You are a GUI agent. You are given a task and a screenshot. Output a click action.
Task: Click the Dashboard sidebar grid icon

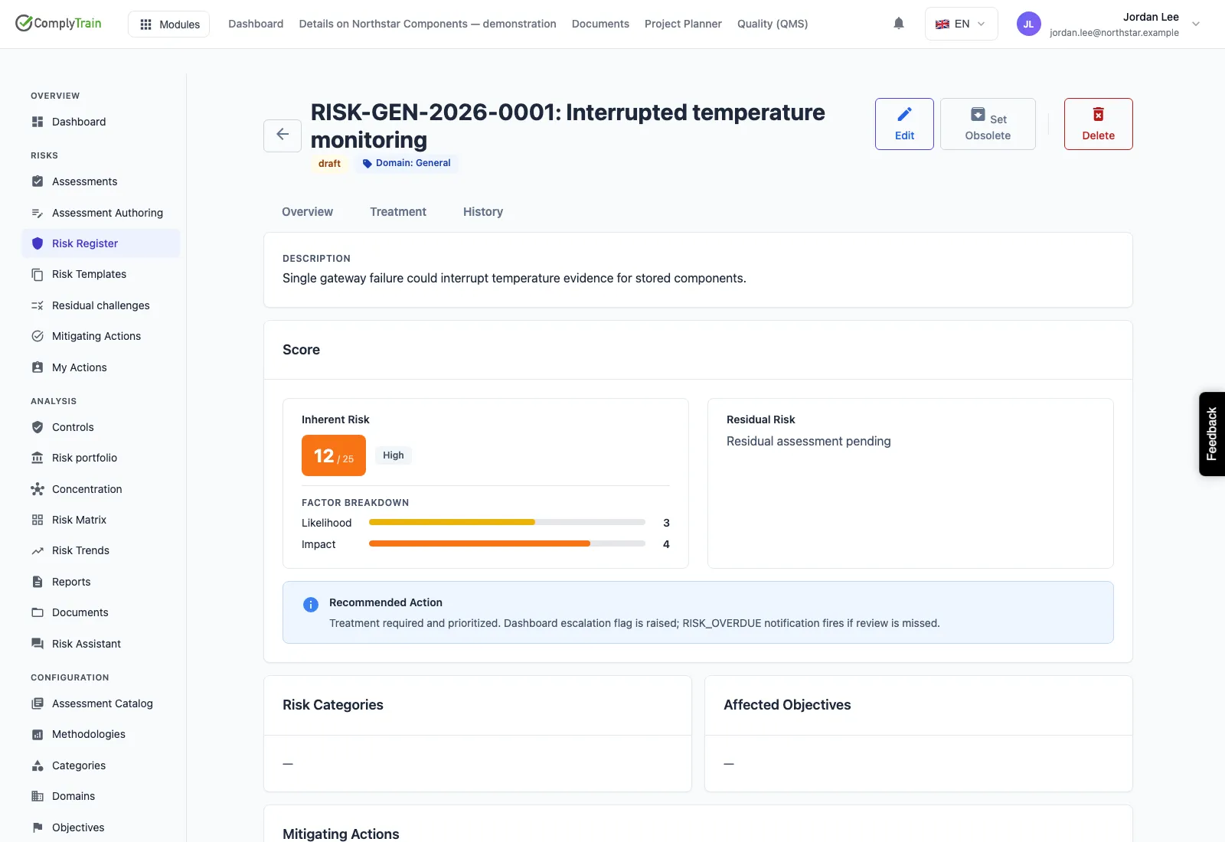point(38,122)
